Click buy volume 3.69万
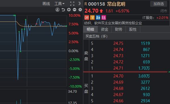170x104 pixels. (x=144, y=76)
